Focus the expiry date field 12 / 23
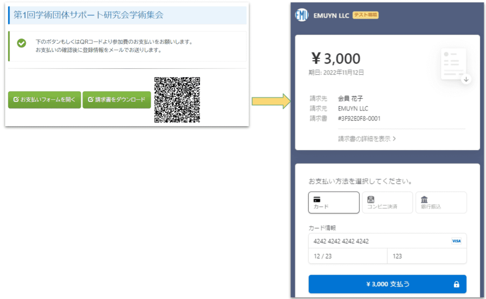This screenshot has width=486, height=299. tap(348, 256)
